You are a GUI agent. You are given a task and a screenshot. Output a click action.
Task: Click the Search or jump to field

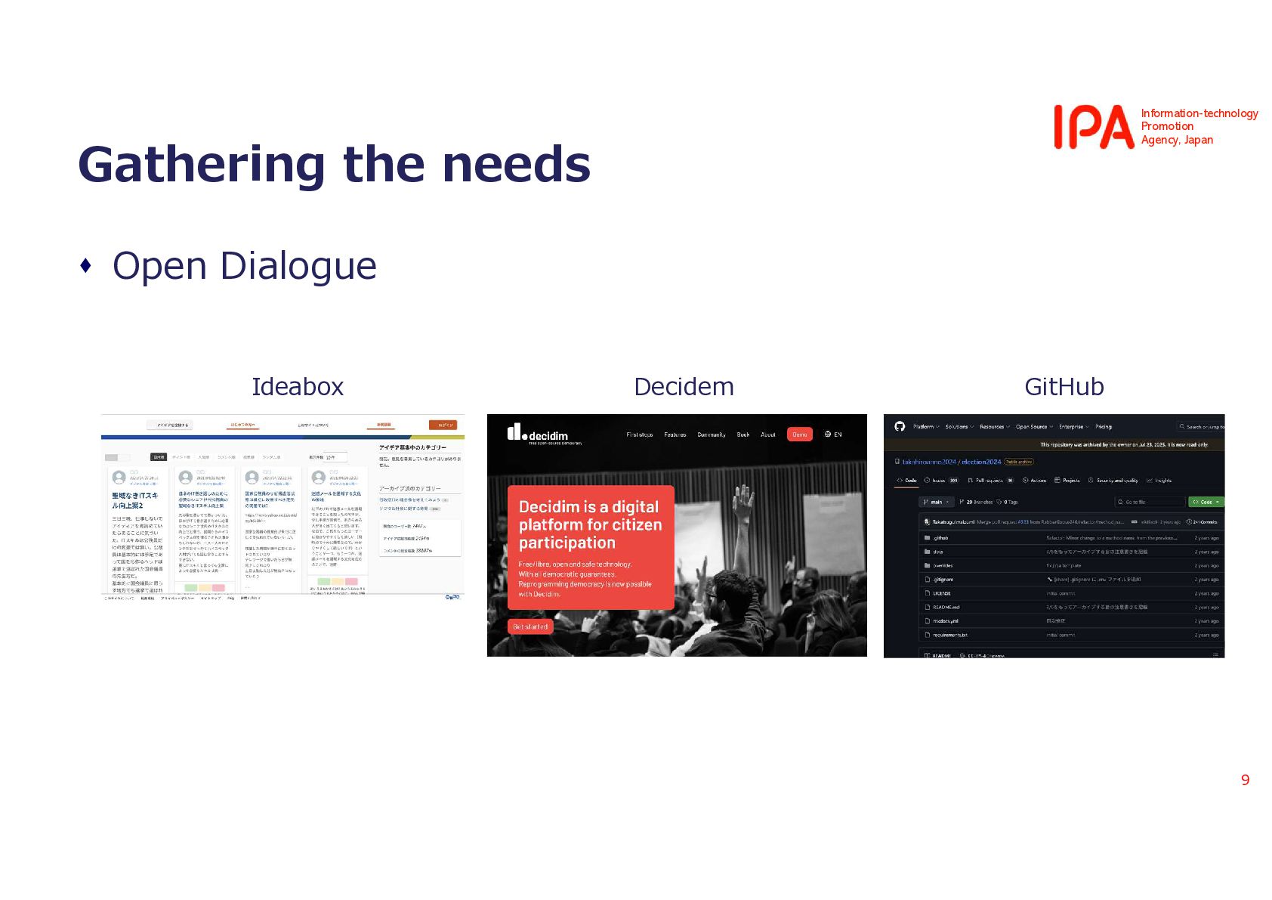pyautogui.click(x=1200, y=427)
